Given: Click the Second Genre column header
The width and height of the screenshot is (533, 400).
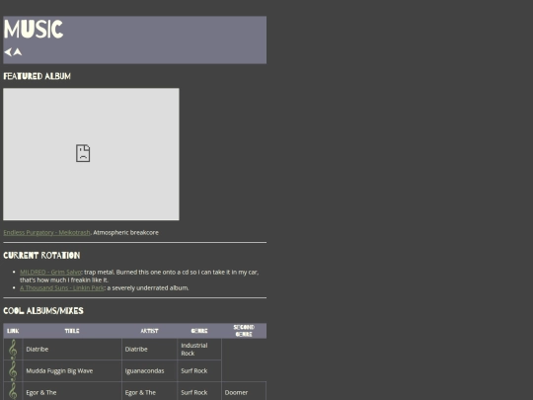Looking at the screenshot, I should 244,331.
